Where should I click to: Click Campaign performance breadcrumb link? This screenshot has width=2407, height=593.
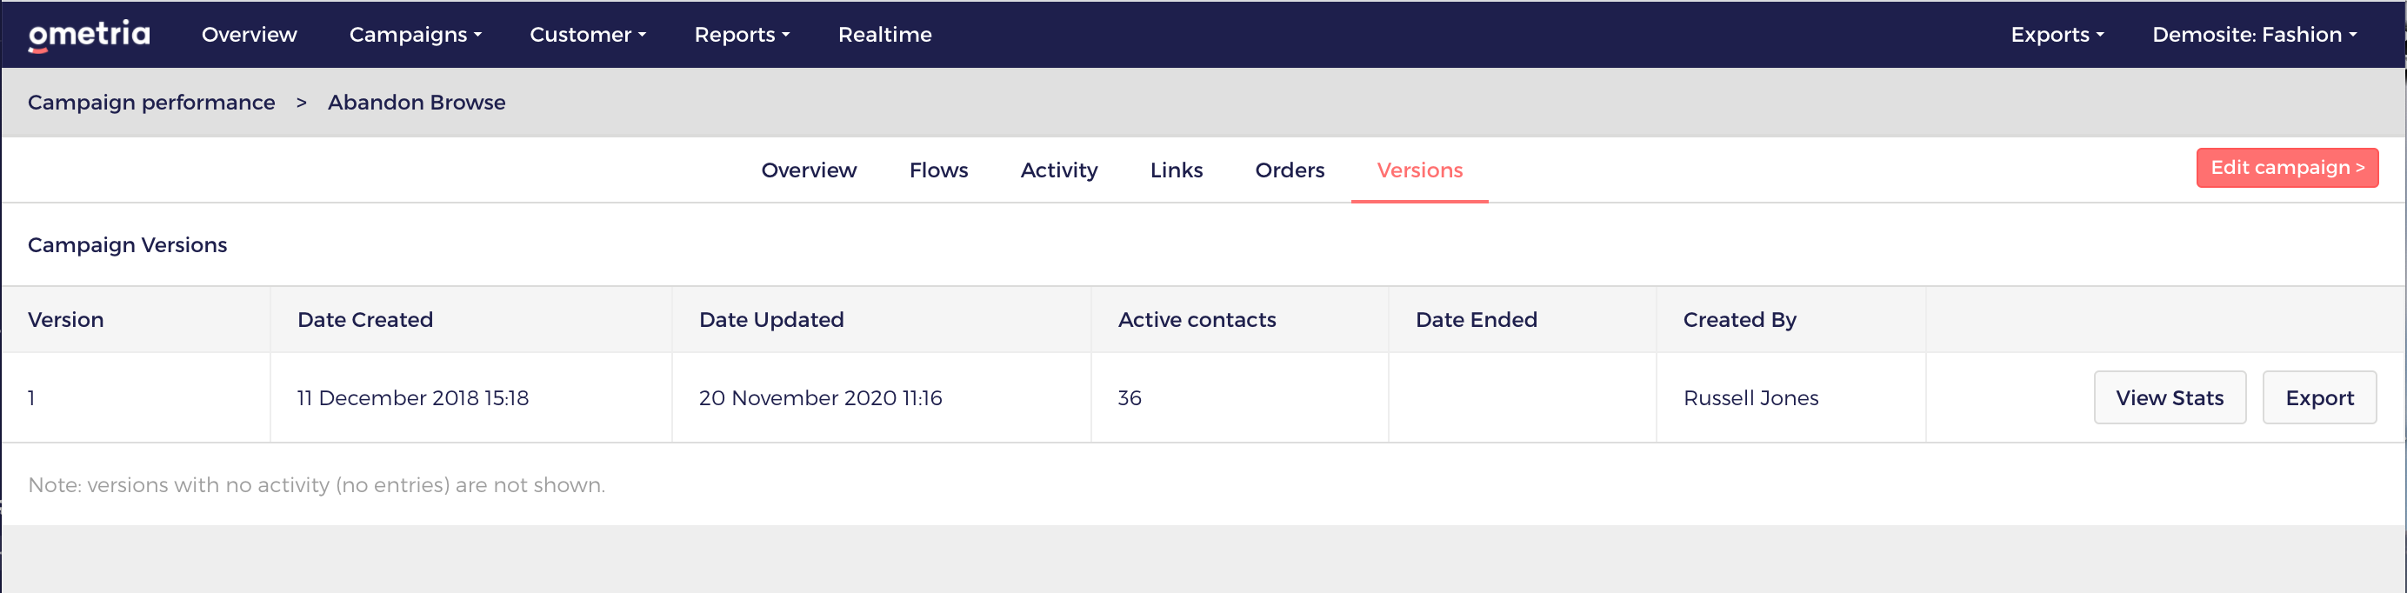[x=151, y=103]
